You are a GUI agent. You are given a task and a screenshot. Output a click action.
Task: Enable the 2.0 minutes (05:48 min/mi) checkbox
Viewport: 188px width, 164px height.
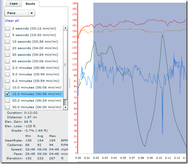[8, 68]
